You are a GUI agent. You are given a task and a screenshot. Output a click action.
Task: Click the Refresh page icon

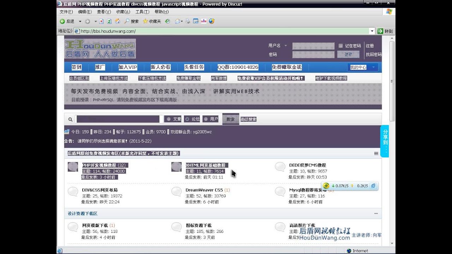pos(109,21)
